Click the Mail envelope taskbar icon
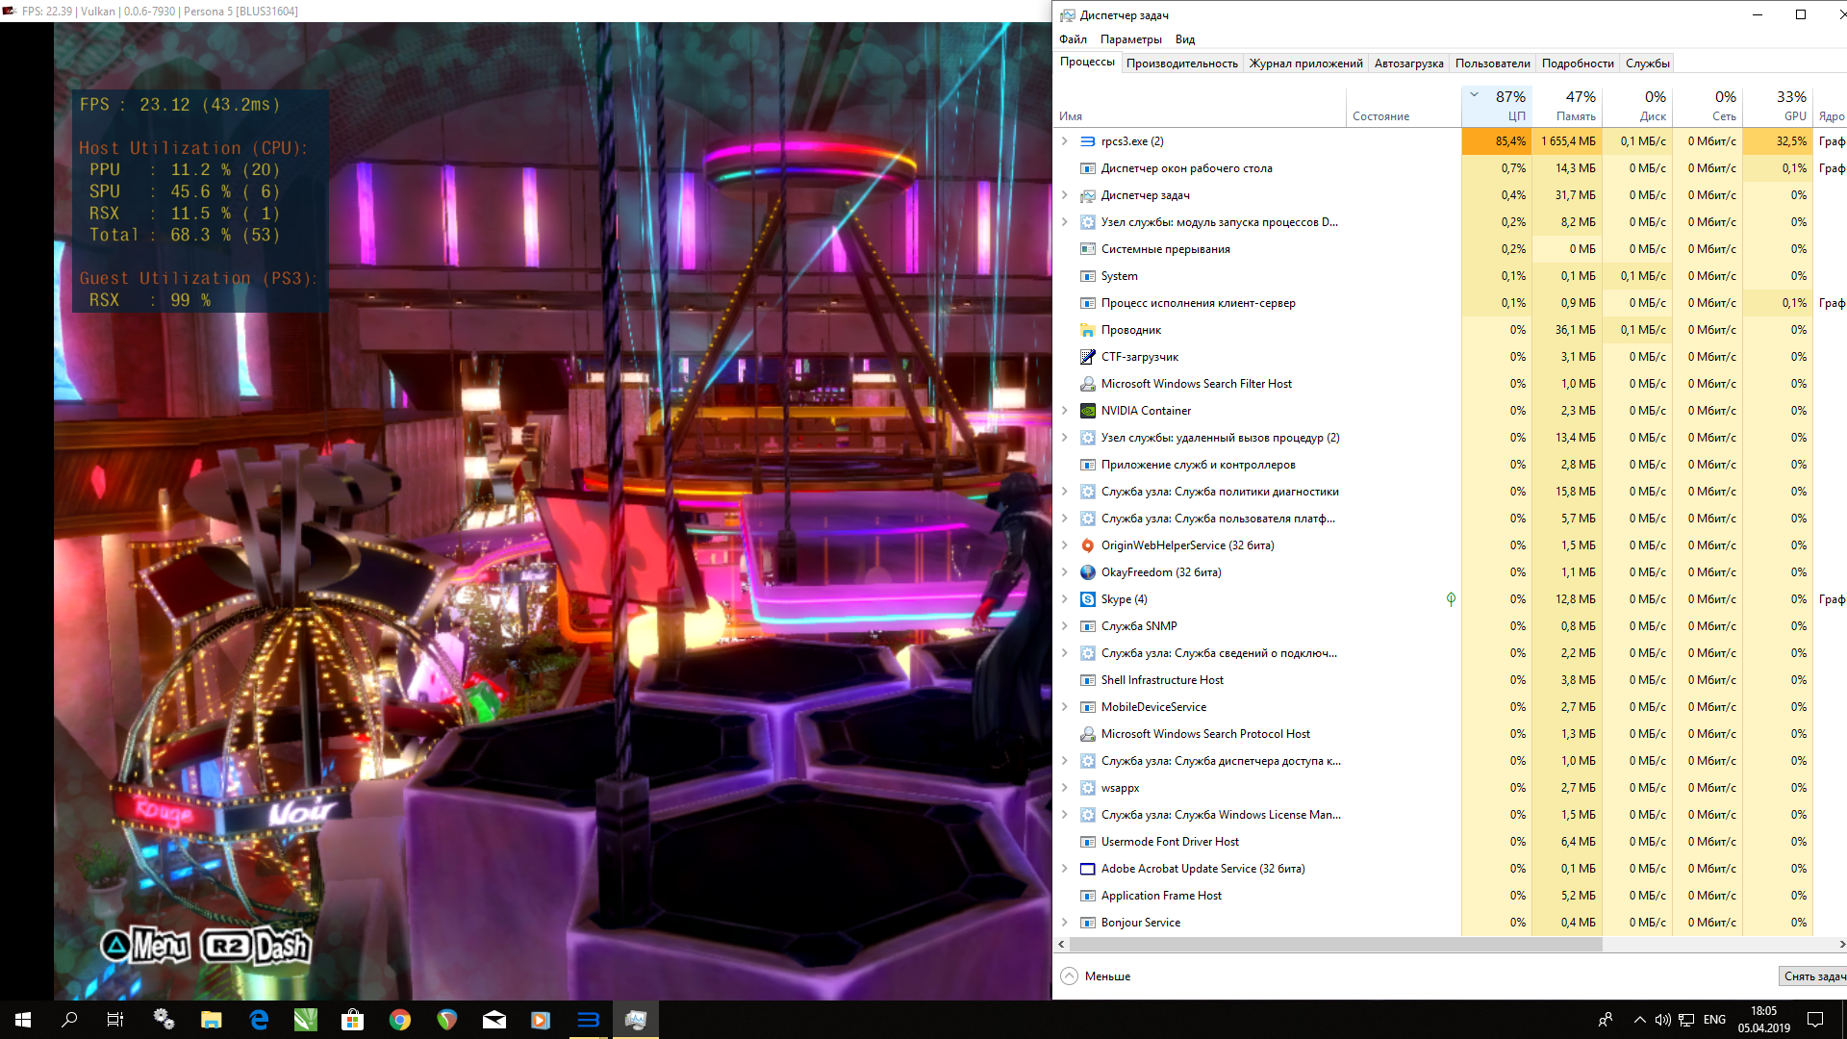 [494, 1020]
